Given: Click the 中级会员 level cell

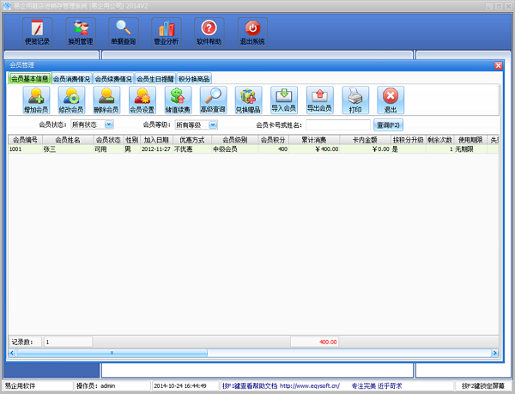Looking at the screenshot, I should click(235, 149).
